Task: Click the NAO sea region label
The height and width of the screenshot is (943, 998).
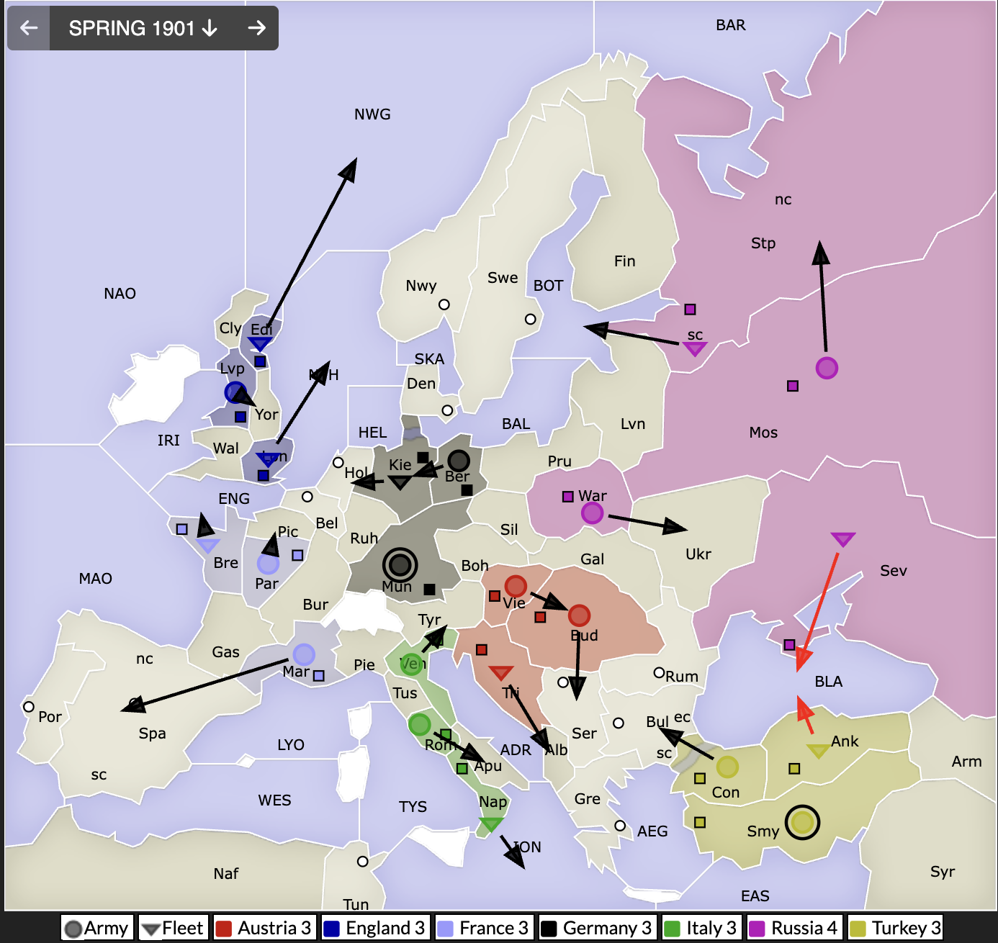Action: pyautogui.click(x=120, y=294)
